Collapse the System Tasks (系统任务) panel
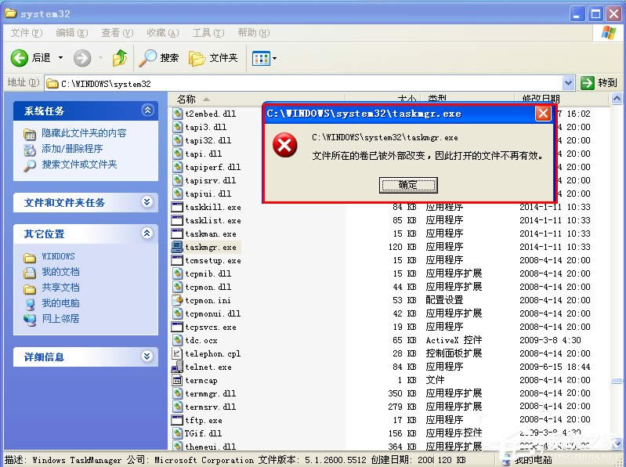Screen dimensions: 626x467 pos(147,111)
